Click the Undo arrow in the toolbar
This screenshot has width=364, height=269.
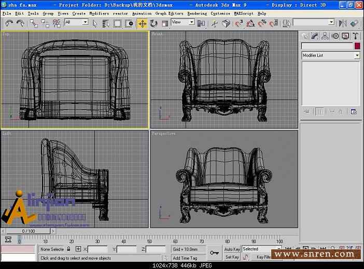[x=9, y=23]
